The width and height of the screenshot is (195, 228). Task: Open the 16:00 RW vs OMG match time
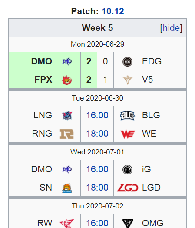pyautogui.click(x=97, y=223)
